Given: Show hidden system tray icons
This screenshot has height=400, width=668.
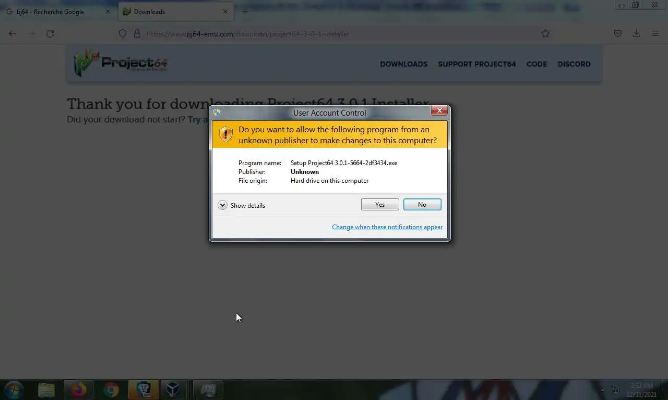Looking at the screenshot, I should click(603, 390).
